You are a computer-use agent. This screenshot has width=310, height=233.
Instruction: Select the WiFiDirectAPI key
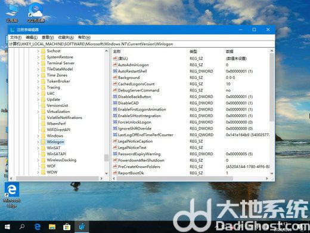pos(58,130)
